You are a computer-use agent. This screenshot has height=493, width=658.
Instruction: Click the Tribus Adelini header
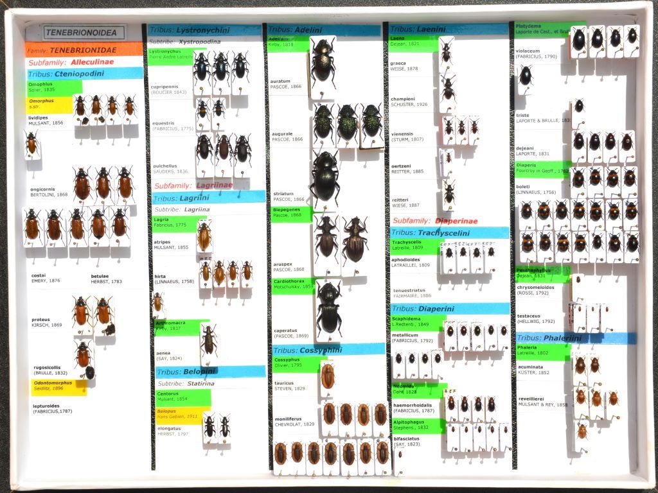(323, 30)
